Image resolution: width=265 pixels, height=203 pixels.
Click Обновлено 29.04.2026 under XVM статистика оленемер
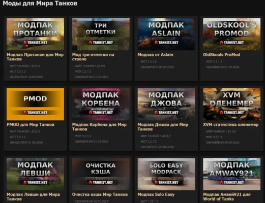(x=222, y=143)
